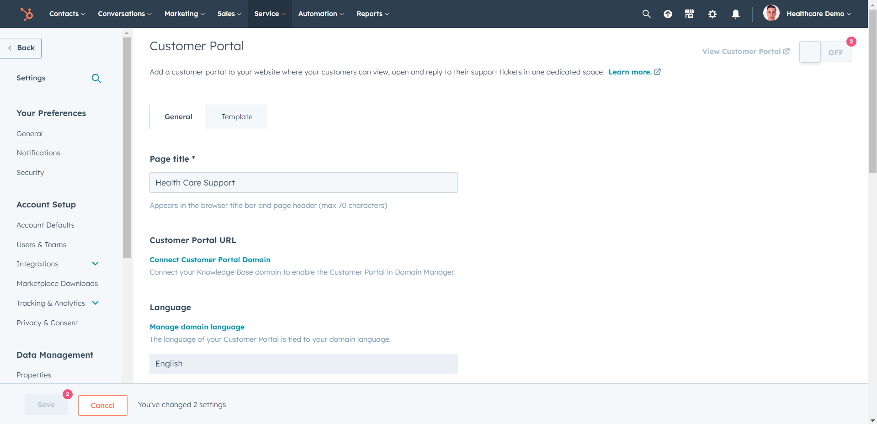Click the search icon beside Settings heading

[x=96, y=79]
